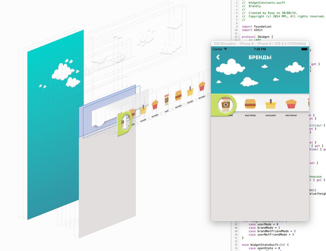Click the iOS Simulator window title bar
The height and width of the screenshot is (251, 326).
260,44
